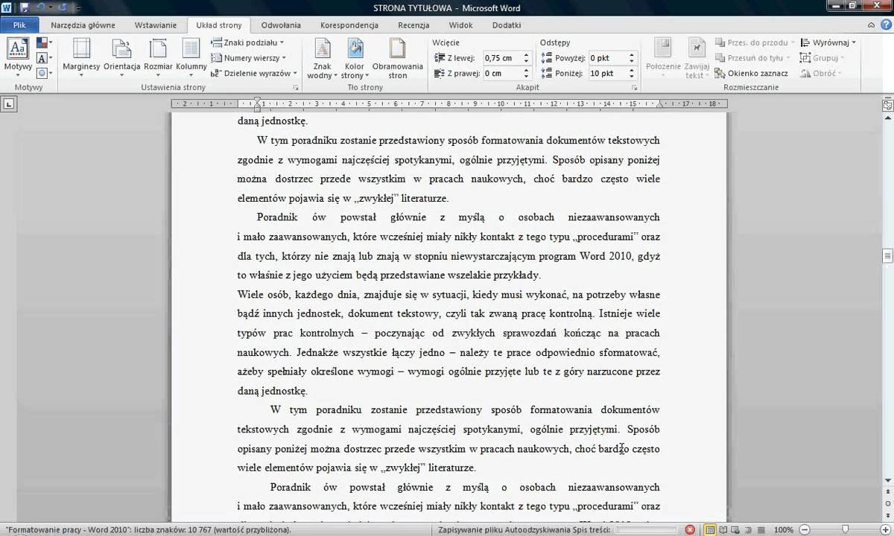Click the Zawijaj tekst wrap text button

click(x=697, y=59)
